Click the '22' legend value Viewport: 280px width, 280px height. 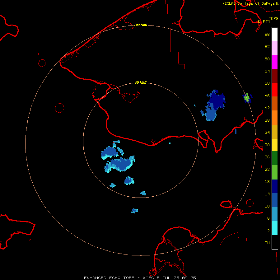[x=267, y=169]
